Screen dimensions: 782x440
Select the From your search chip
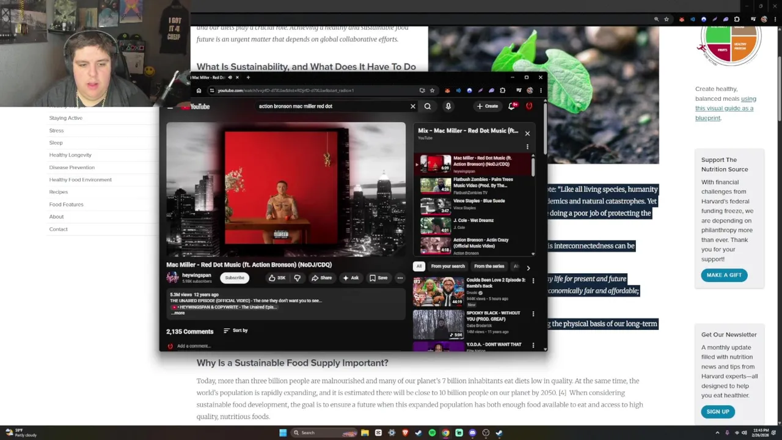click(448, 266)
